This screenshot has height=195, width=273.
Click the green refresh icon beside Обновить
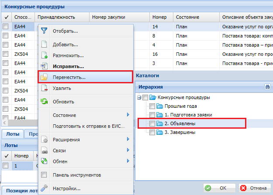coord(44,102)
